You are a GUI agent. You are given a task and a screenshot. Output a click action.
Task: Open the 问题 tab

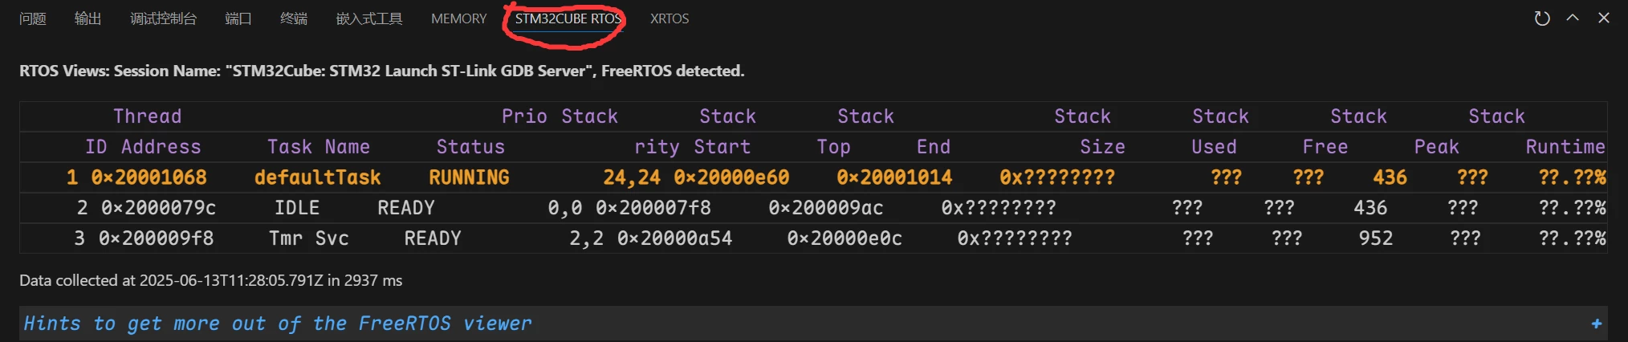point(33,18)
